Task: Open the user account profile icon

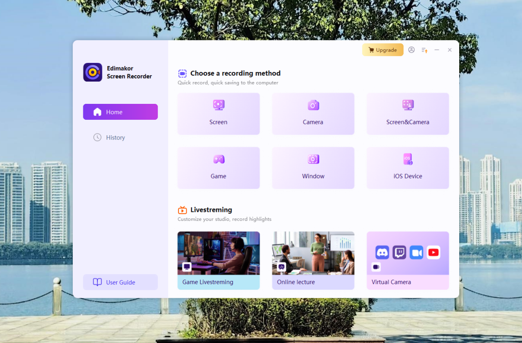Action: [x=411, y=50]
